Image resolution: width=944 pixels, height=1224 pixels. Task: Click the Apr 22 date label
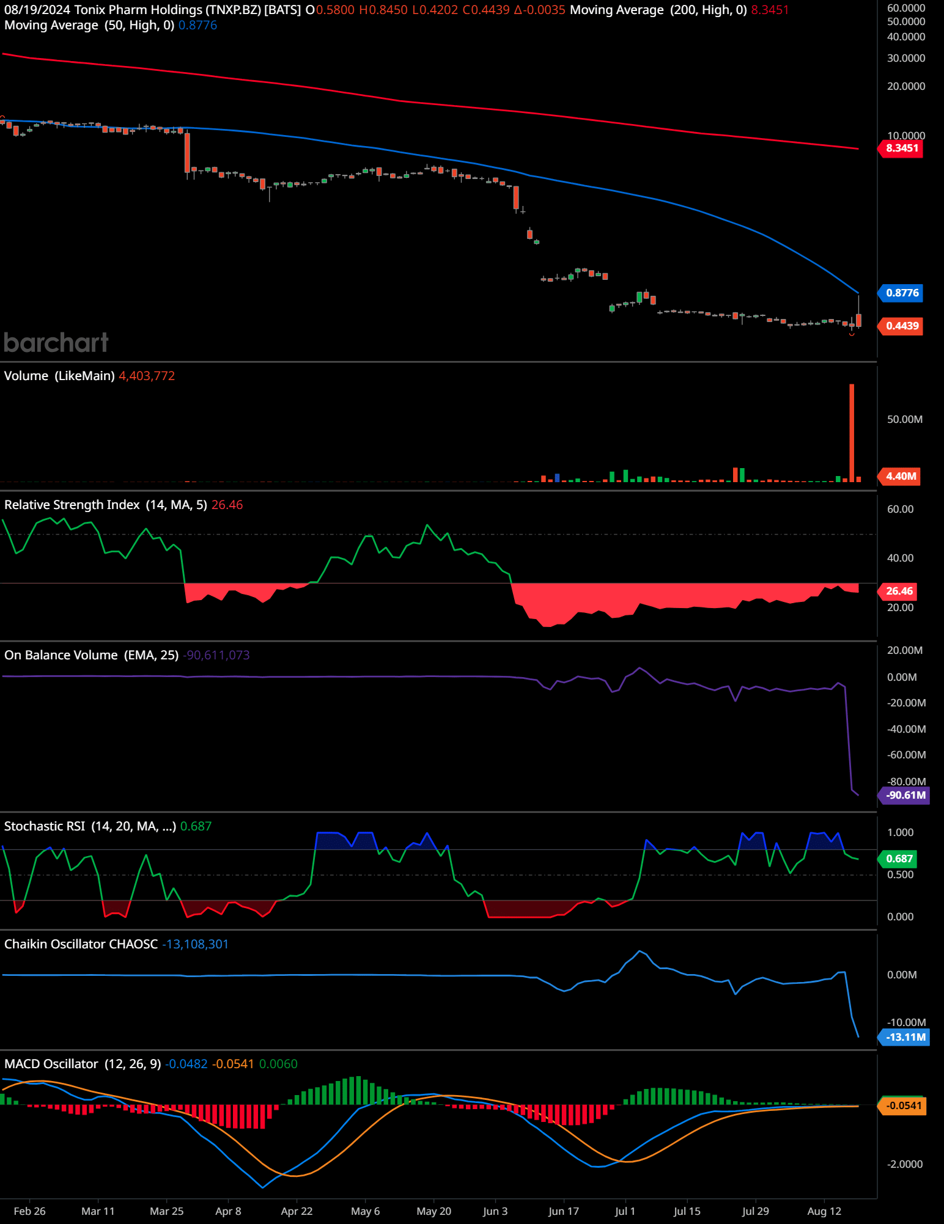297,1211
